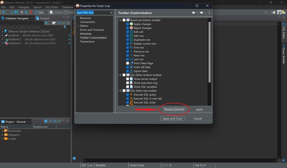287x168 pixels.
Task: Click the Open Perspective icon in top-right toolbar
Action: [274, 12]
